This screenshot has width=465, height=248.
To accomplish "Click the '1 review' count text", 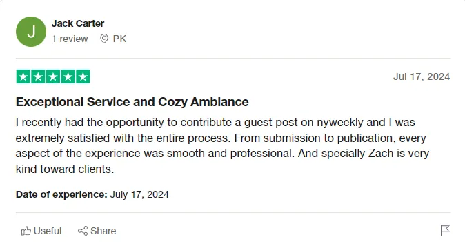I will pos(70,39).
